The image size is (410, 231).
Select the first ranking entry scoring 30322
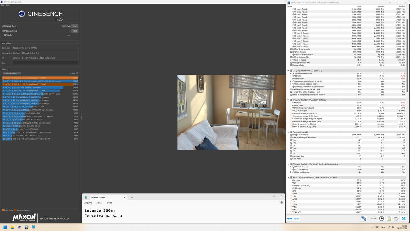(40, 78)
